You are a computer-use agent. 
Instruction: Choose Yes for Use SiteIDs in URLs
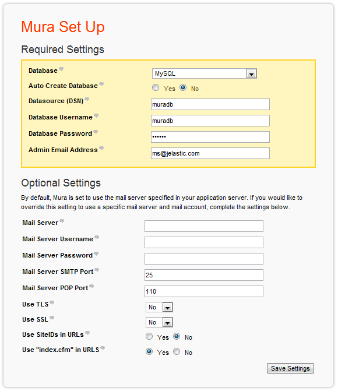149,337
